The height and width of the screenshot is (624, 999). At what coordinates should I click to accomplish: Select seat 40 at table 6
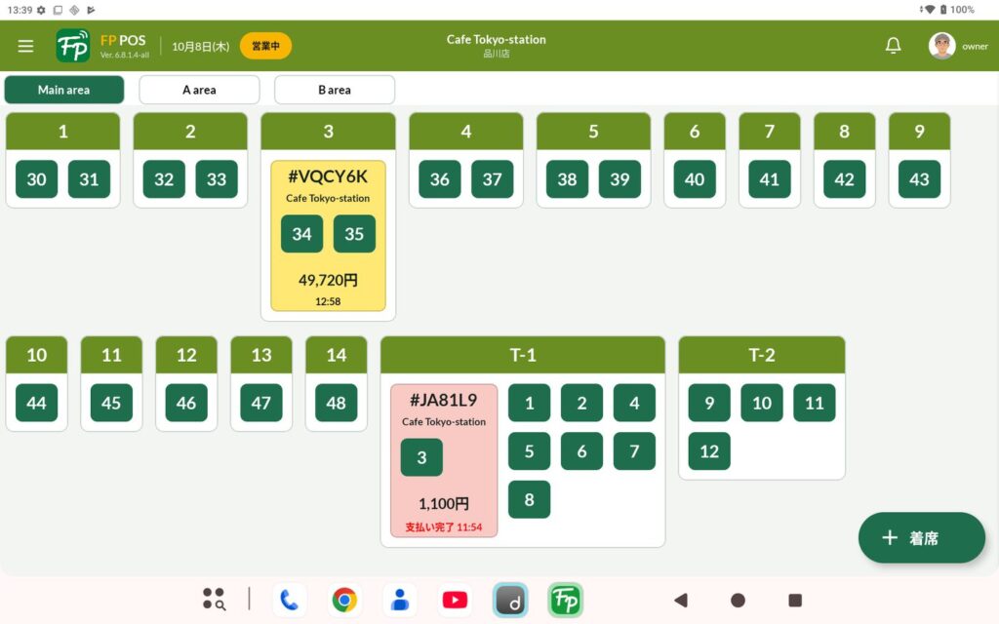[x=695, y=179]
